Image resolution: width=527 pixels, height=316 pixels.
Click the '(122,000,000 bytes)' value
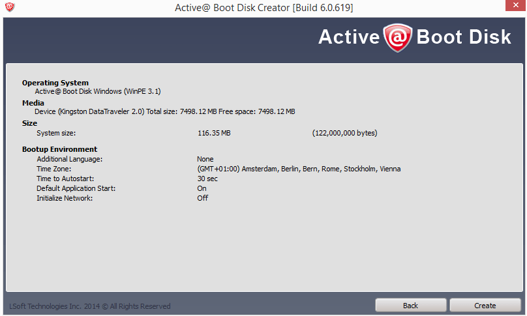[345, 133]
